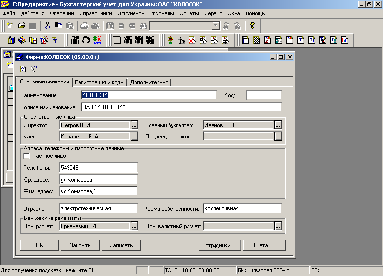Viewport: 383px width, 276px height.
Task: Click the ПЛАТ payment order toolbar icon
Action: (150, 40)
